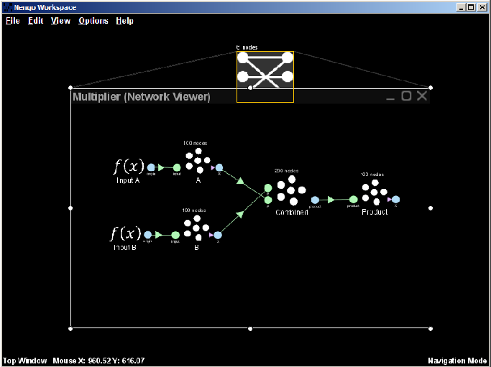491x367 pixels.
Task: Select the Combined ensemble neuron cluster
Action: point(291,190)
